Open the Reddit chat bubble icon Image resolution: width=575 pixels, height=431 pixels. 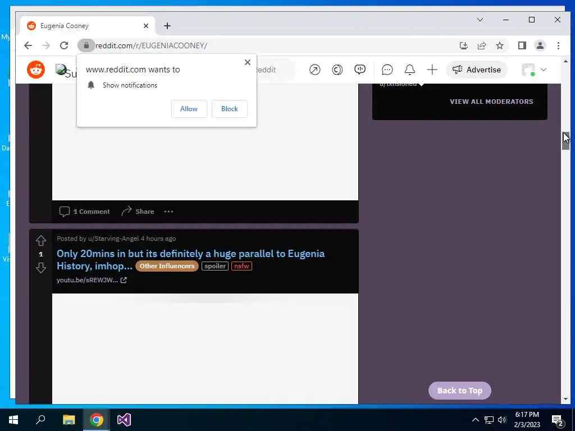click(x=387, y=70)
